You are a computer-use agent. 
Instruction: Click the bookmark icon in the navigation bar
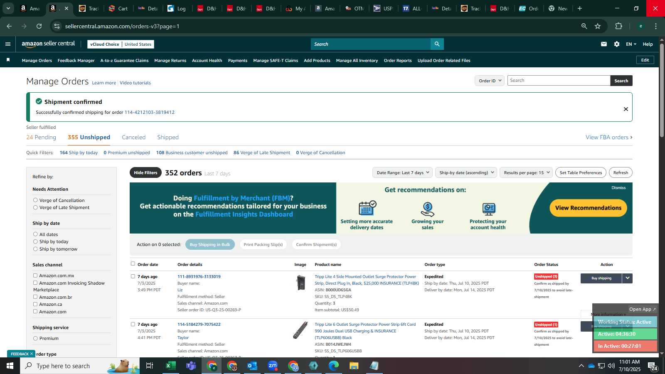click(x=8, y=60)
